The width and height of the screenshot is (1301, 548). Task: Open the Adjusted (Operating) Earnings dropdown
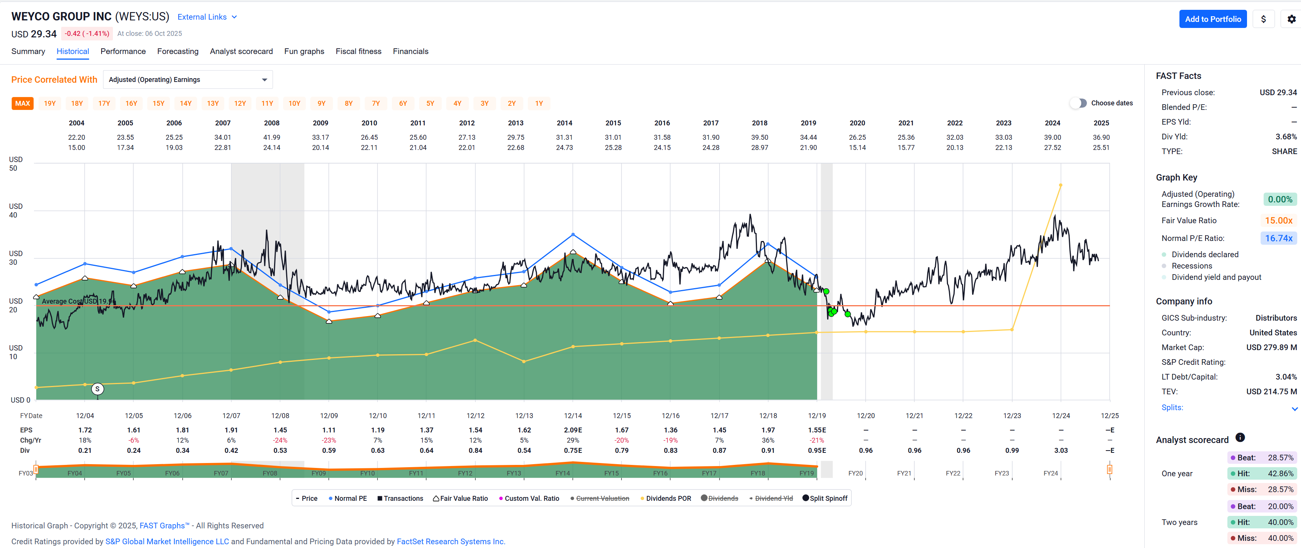[x=187, y=80]
